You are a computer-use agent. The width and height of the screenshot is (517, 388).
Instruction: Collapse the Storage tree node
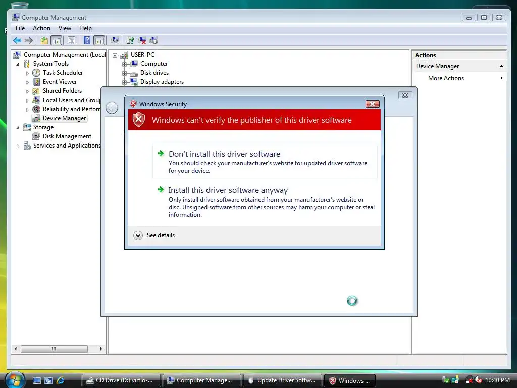coord(18,128)
